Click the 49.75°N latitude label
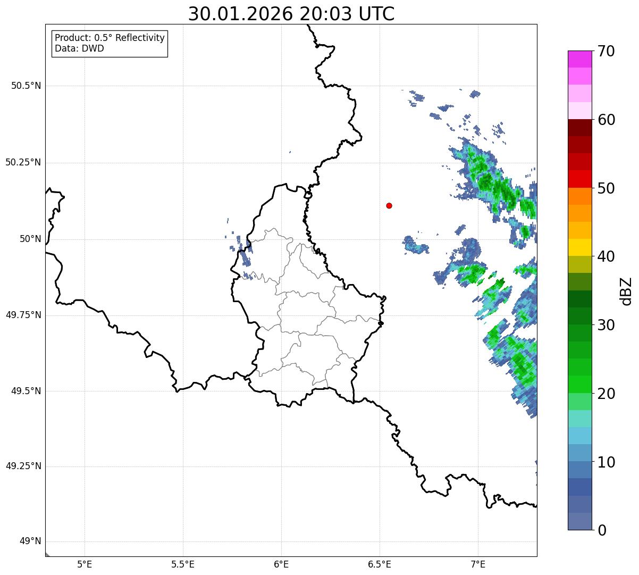This screenshot has height=575, width=639. [x=23, y=315]
